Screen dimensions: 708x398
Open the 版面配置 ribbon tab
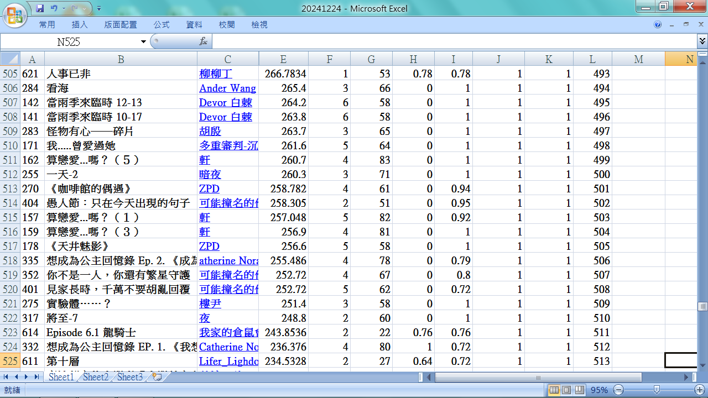(x=121, y=25)
